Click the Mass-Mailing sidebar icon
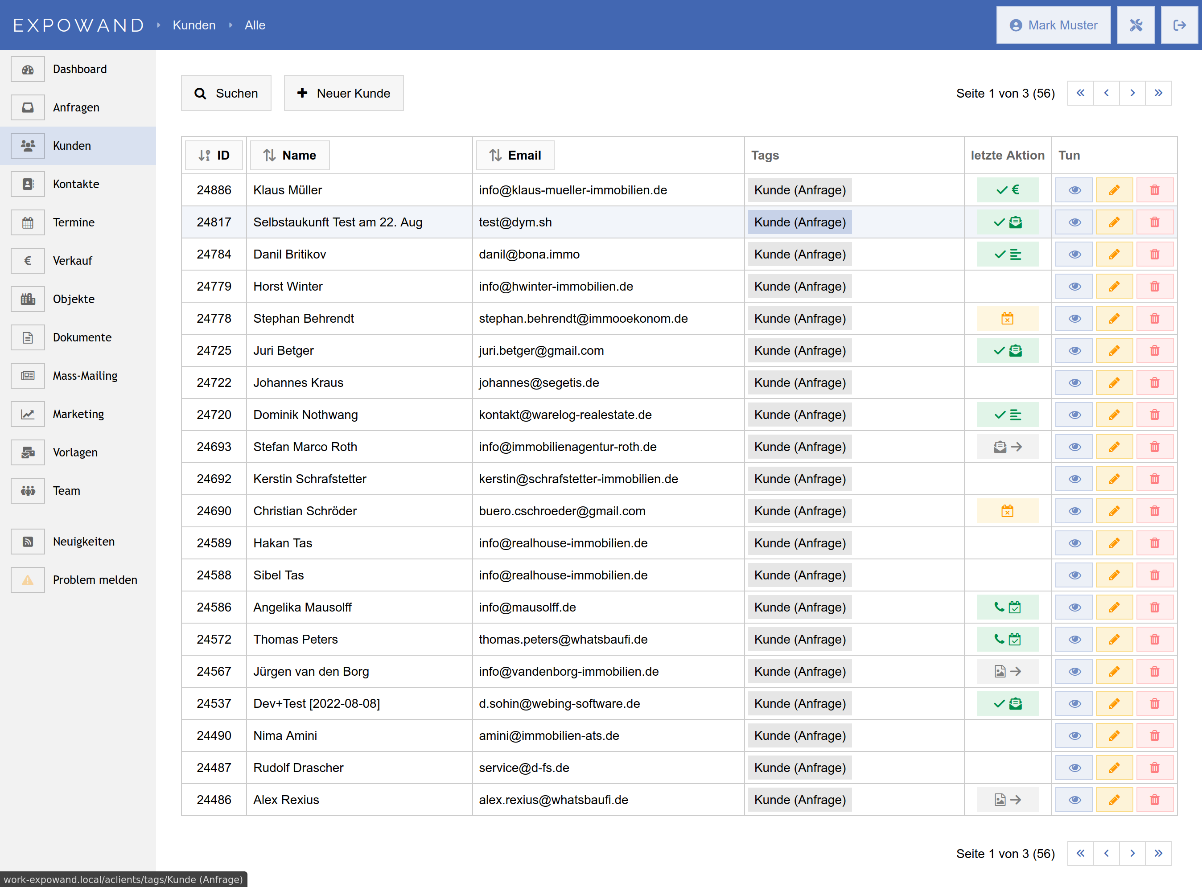 coord(28,376)
